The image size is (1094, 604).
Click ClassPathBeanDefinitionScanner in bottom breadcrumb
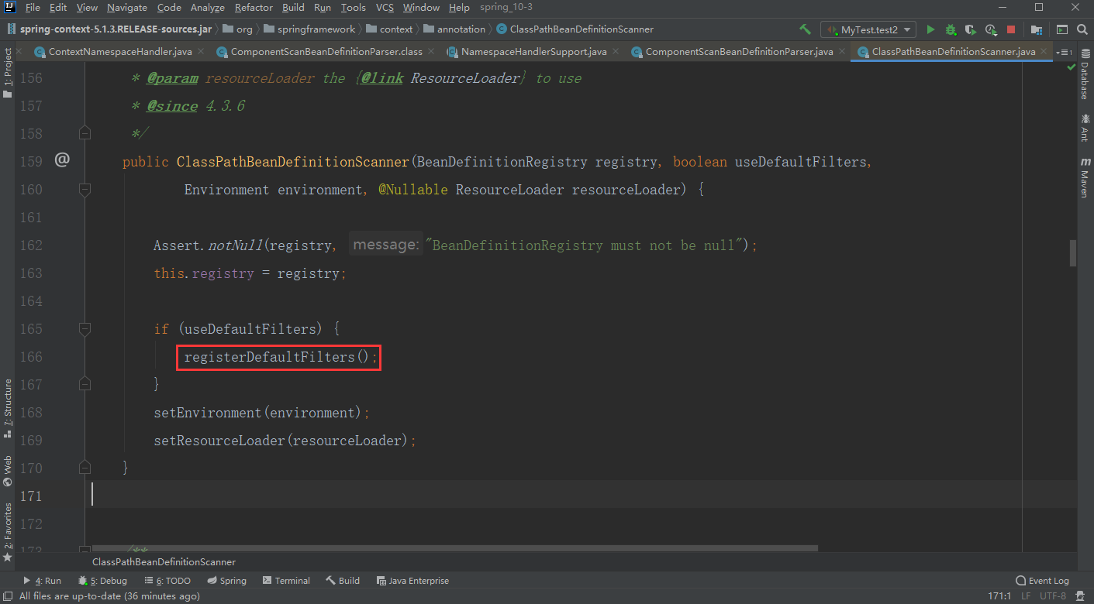point(164,562)
